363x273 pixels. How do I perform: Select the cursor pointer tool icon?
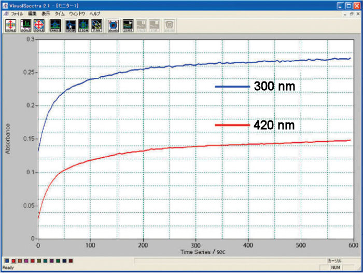tap(69, 25)
